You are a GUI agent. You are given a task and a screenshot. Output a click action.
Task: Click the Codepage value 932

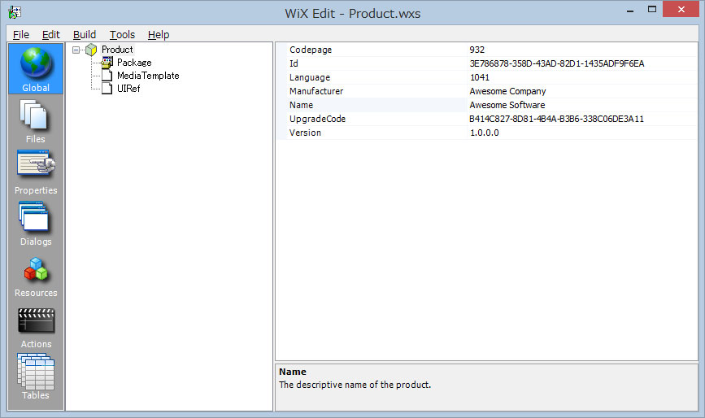tap(477, 50)
